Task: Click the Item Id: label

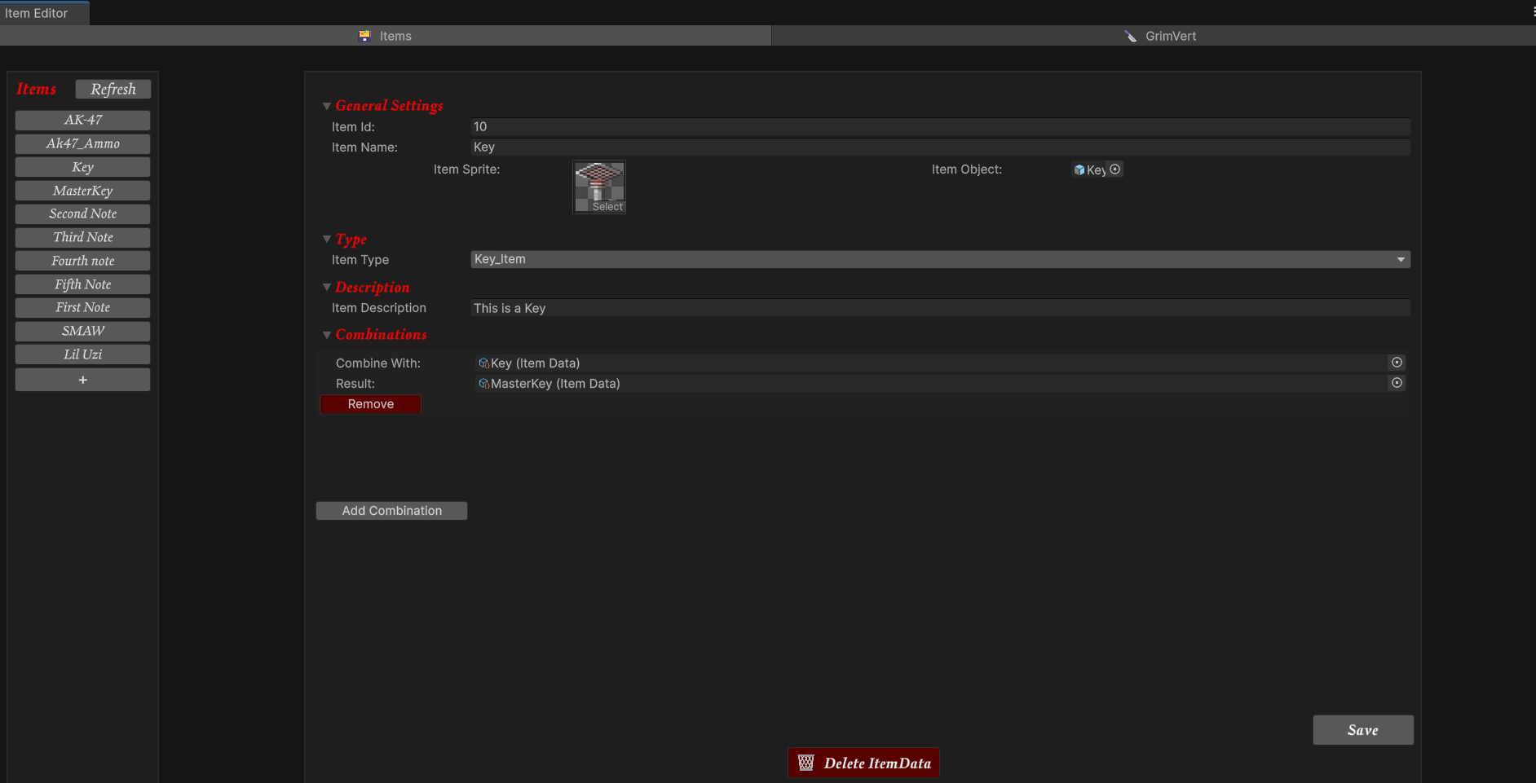Action: click(353, 127)
